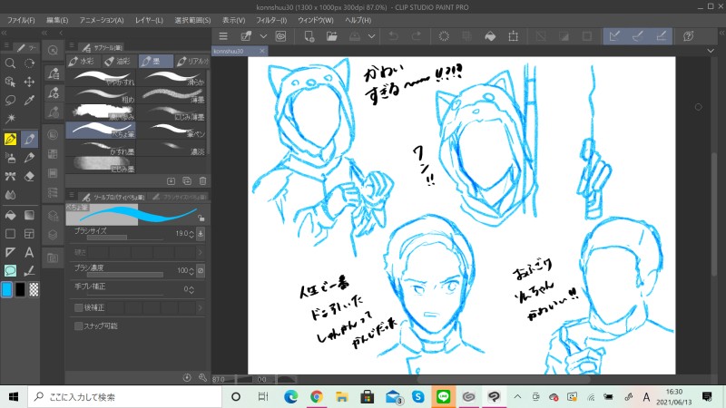Select the Balloon speech bubble tool
The image size is (726, 408).
10,270
